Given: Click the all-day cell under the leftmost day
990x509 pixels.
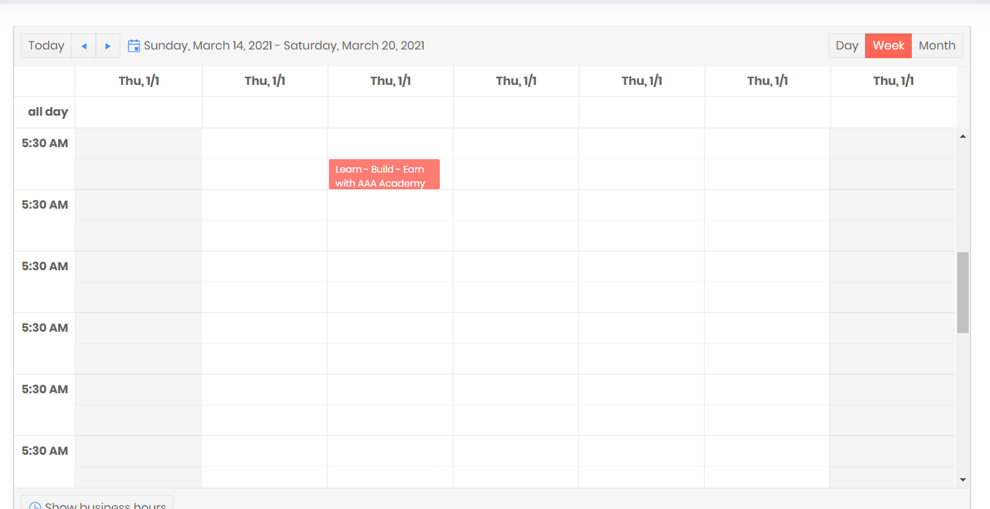Looking at the screenshot, I should coord(139,112).
